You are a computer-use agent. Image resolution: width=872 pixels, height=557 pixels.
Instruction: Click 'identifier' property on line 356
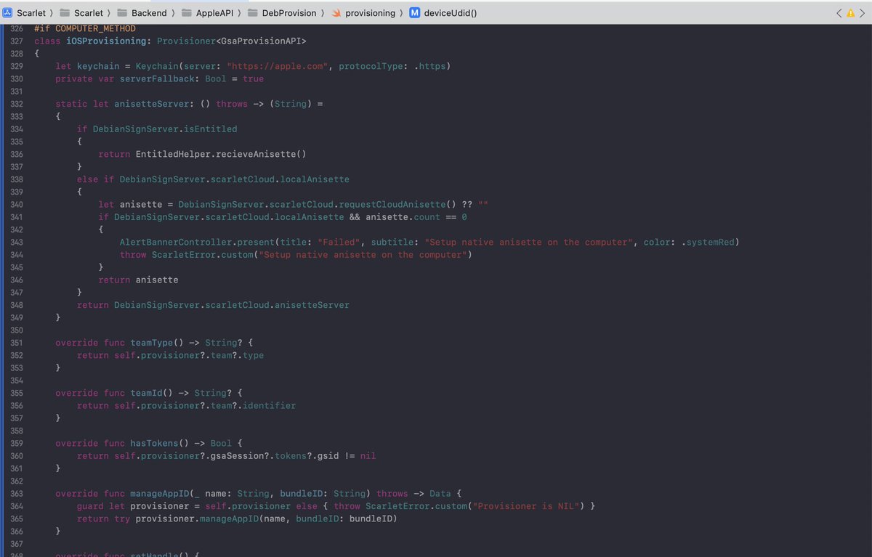tap(269, 405)
